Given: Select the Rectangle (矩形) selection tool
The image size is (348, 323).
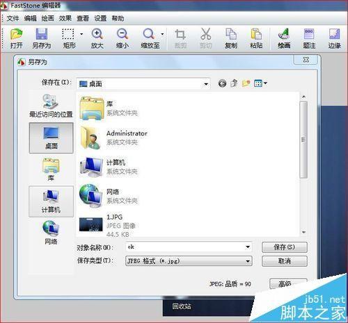Looking at the screenshot, I should tap(68, 38).
